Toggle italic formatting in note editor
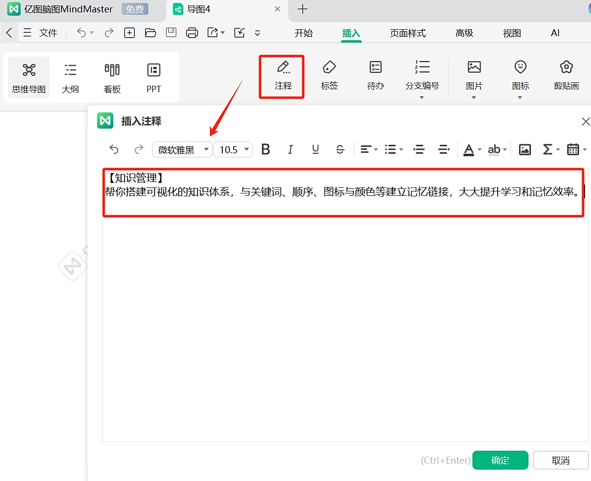The width and height of the screenshot is (591, 481). pyautogui.click(x=290, y=150)
